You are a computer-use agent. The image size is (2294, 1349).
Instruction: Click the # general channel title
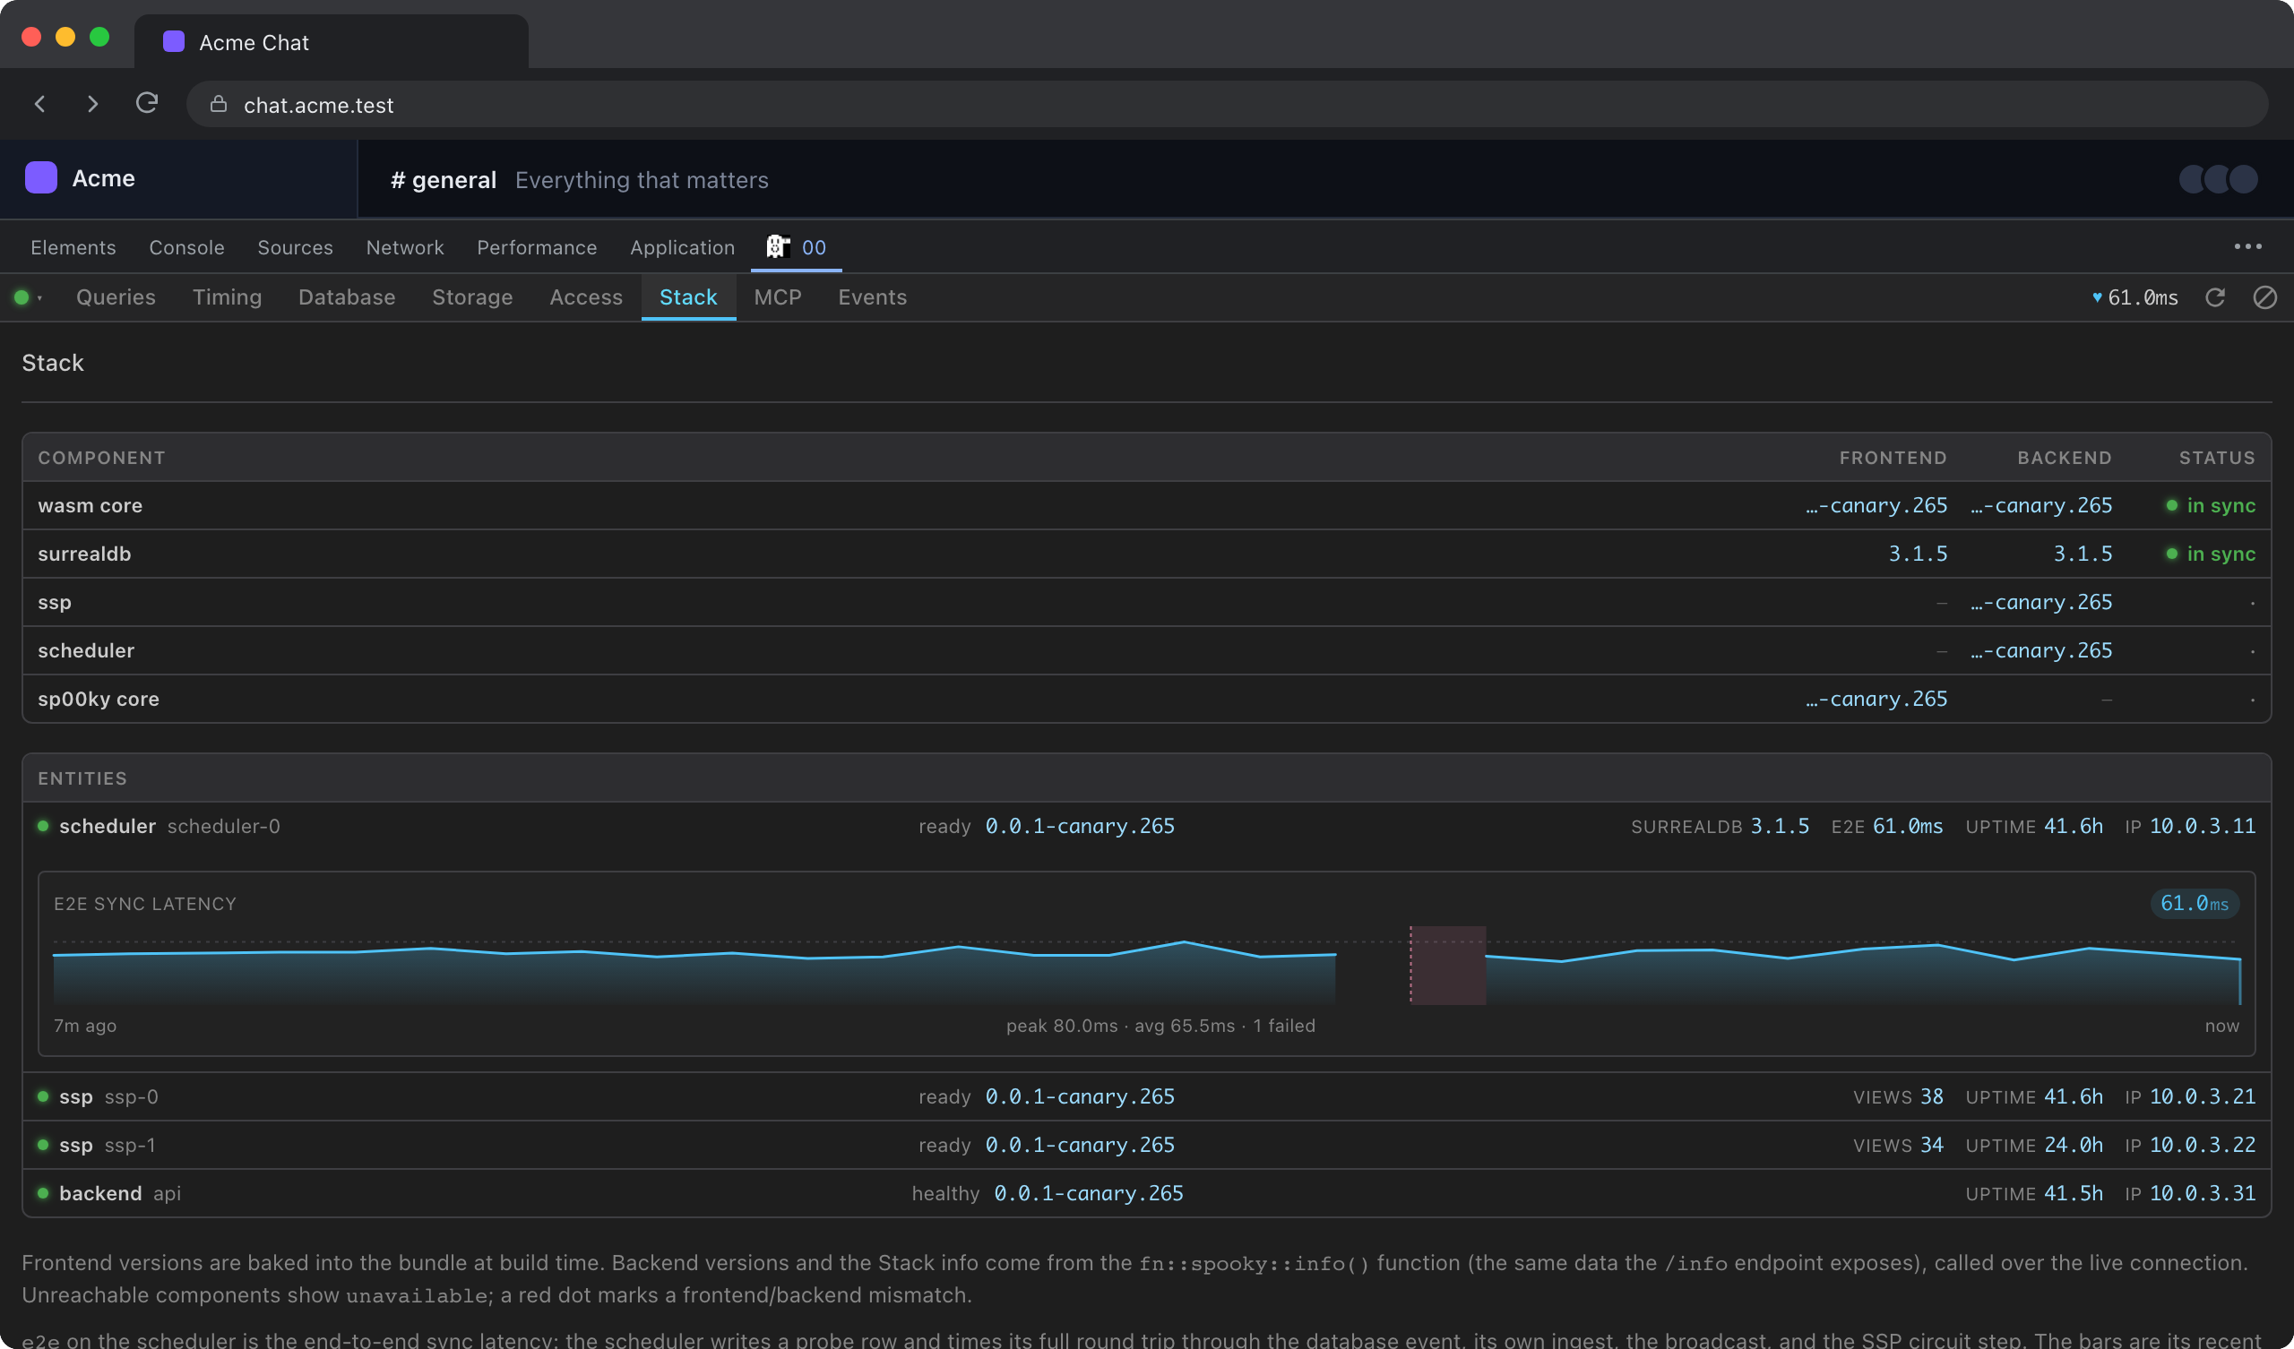pyautogui.click(x=444, y=179)
